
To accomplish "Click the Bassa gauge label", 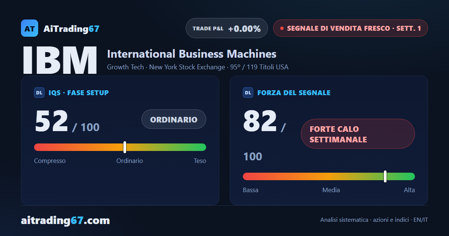I will tap(250, 190).
